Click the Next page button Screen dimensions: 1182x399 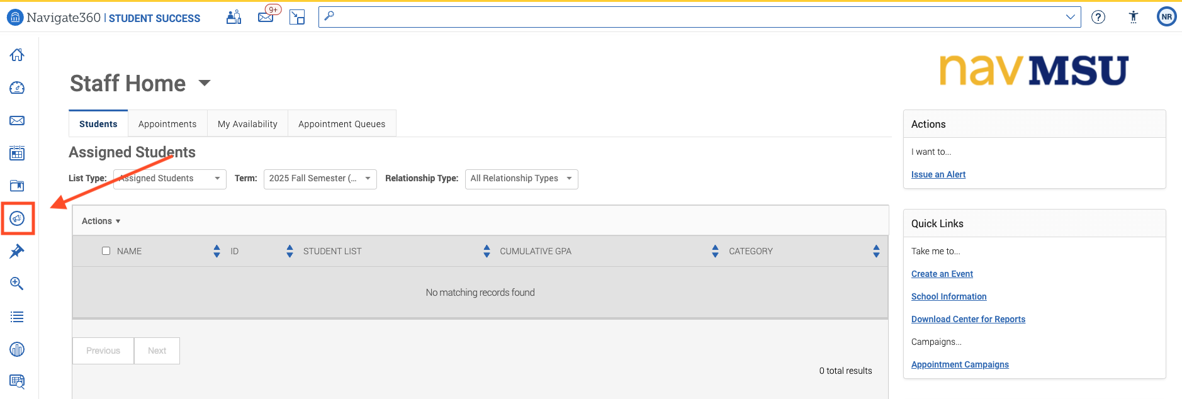157,351
